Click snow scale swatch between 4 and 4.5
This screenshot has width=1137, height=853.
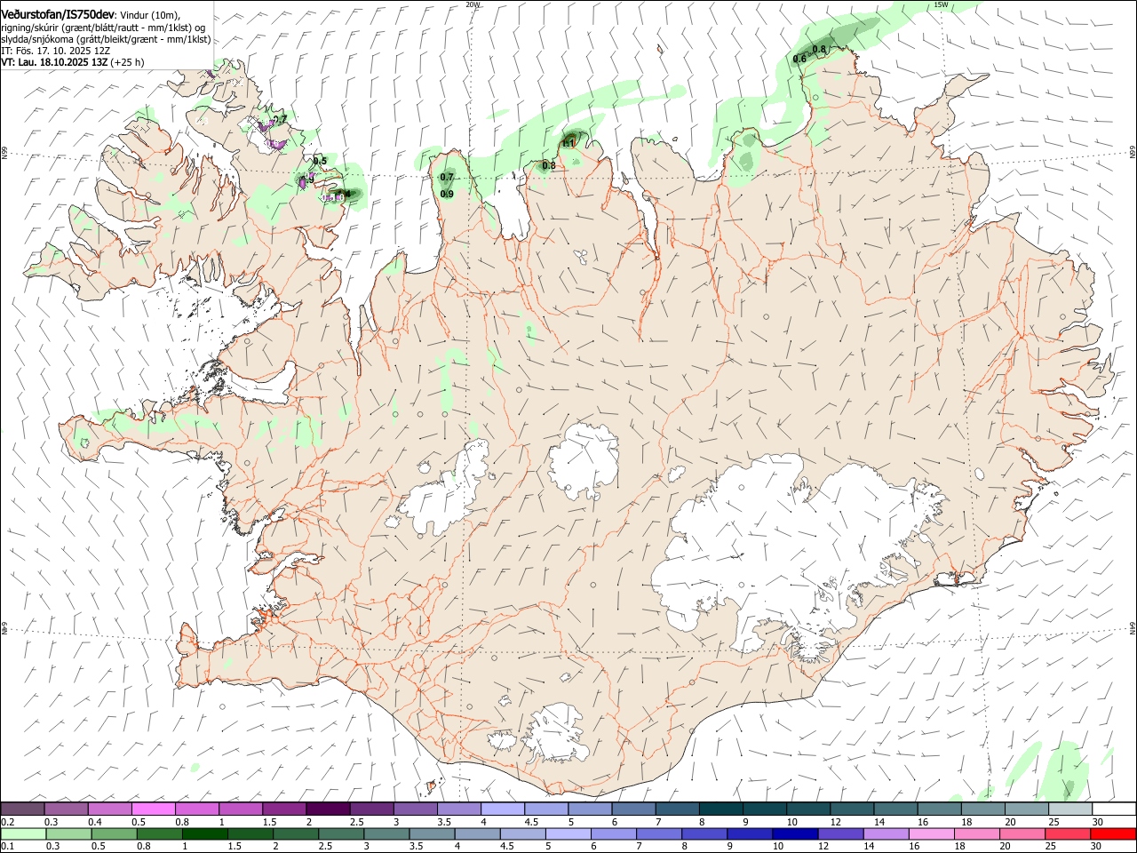point(503,809)
